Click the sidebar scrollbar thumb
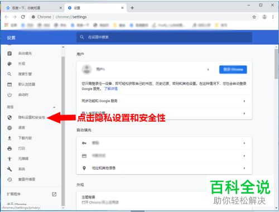279x212 pixels. tap(63, 131)
